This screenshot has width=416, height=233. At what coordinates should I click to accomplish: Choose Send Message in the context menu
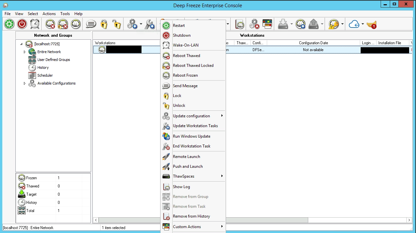click(x=193, y=86)
